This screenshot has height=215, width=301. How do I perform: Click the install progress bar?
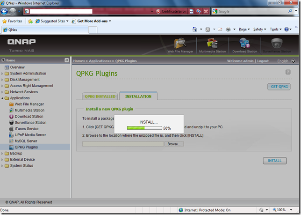tap(144, 128)
